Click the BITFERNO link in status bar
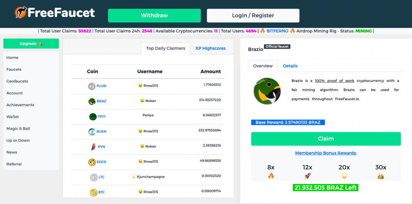Image resolution: width=412 pixels, height=204 pixels. [x=277, y=31]
